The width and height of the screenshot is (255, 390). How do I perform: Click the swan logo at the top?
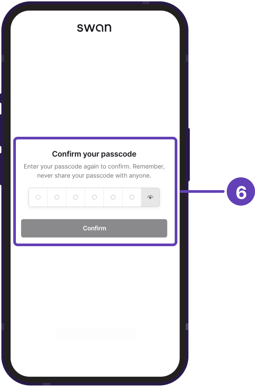point(94,28)
